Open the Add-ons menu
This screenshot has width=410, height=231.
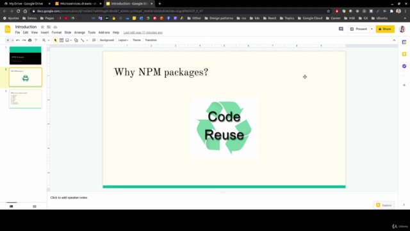click(x=104, y=33)
